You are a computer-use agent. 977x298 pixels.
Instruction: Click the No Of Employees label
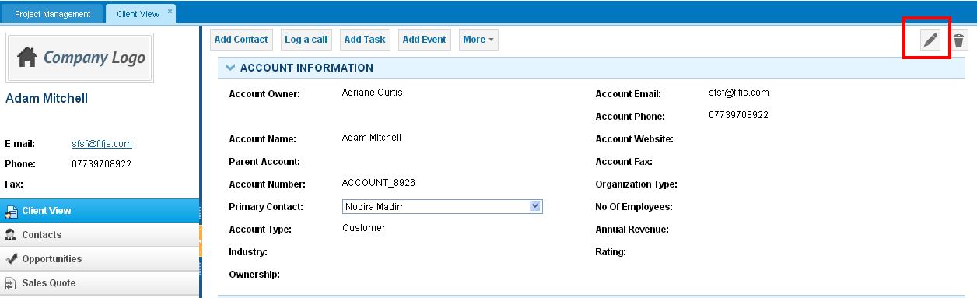click(x=634, y=207)
